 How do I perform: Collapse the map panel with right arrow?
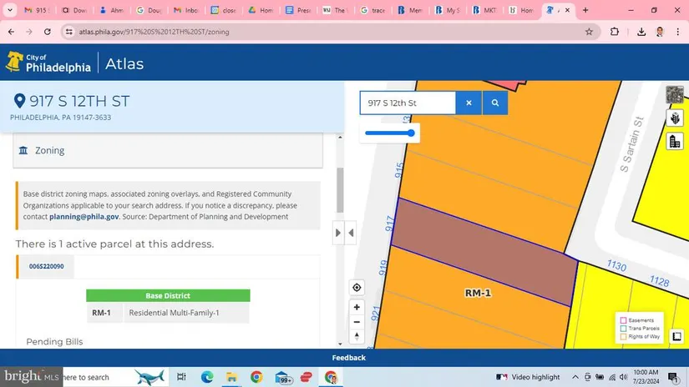tap(339, 233)
